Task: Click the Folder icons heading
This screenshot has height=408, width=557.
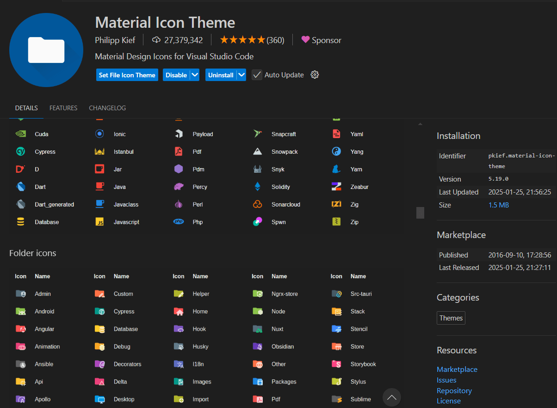Action: coord(33,253)
